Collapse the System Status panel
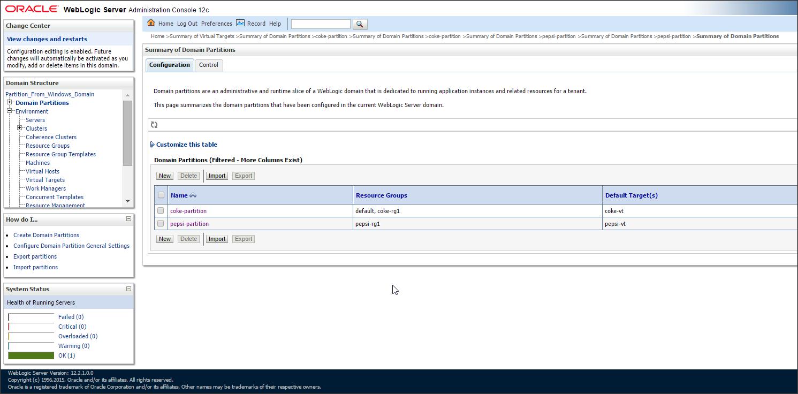Screen dimensions: 798x394 [128, 289]
